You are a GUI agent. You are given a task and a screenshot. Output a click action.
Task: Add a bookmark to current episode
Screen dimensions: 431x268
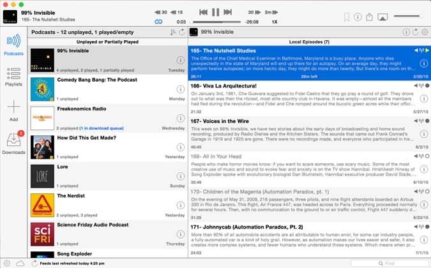click(x=347, y=17)
